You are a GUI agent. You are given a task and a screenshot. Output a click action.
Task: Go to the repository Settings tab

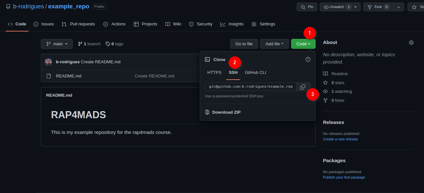[263, 24]
